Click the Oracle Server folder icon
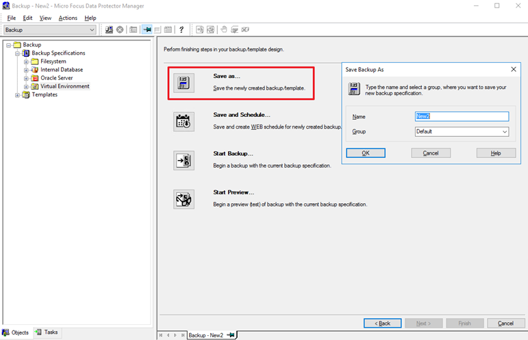 point(35,78)
